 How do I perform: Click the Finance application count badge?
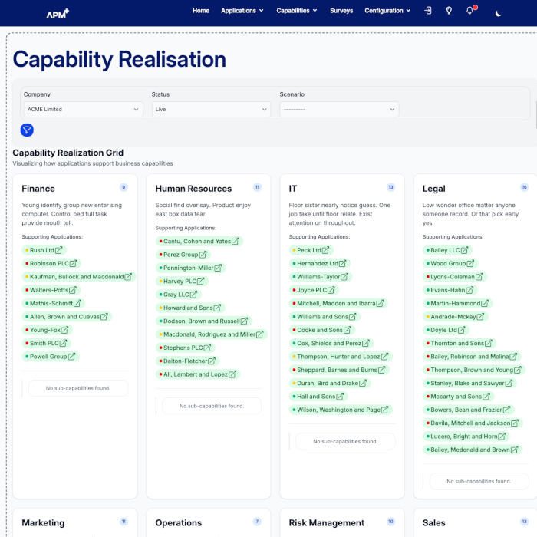pos(124,187)
